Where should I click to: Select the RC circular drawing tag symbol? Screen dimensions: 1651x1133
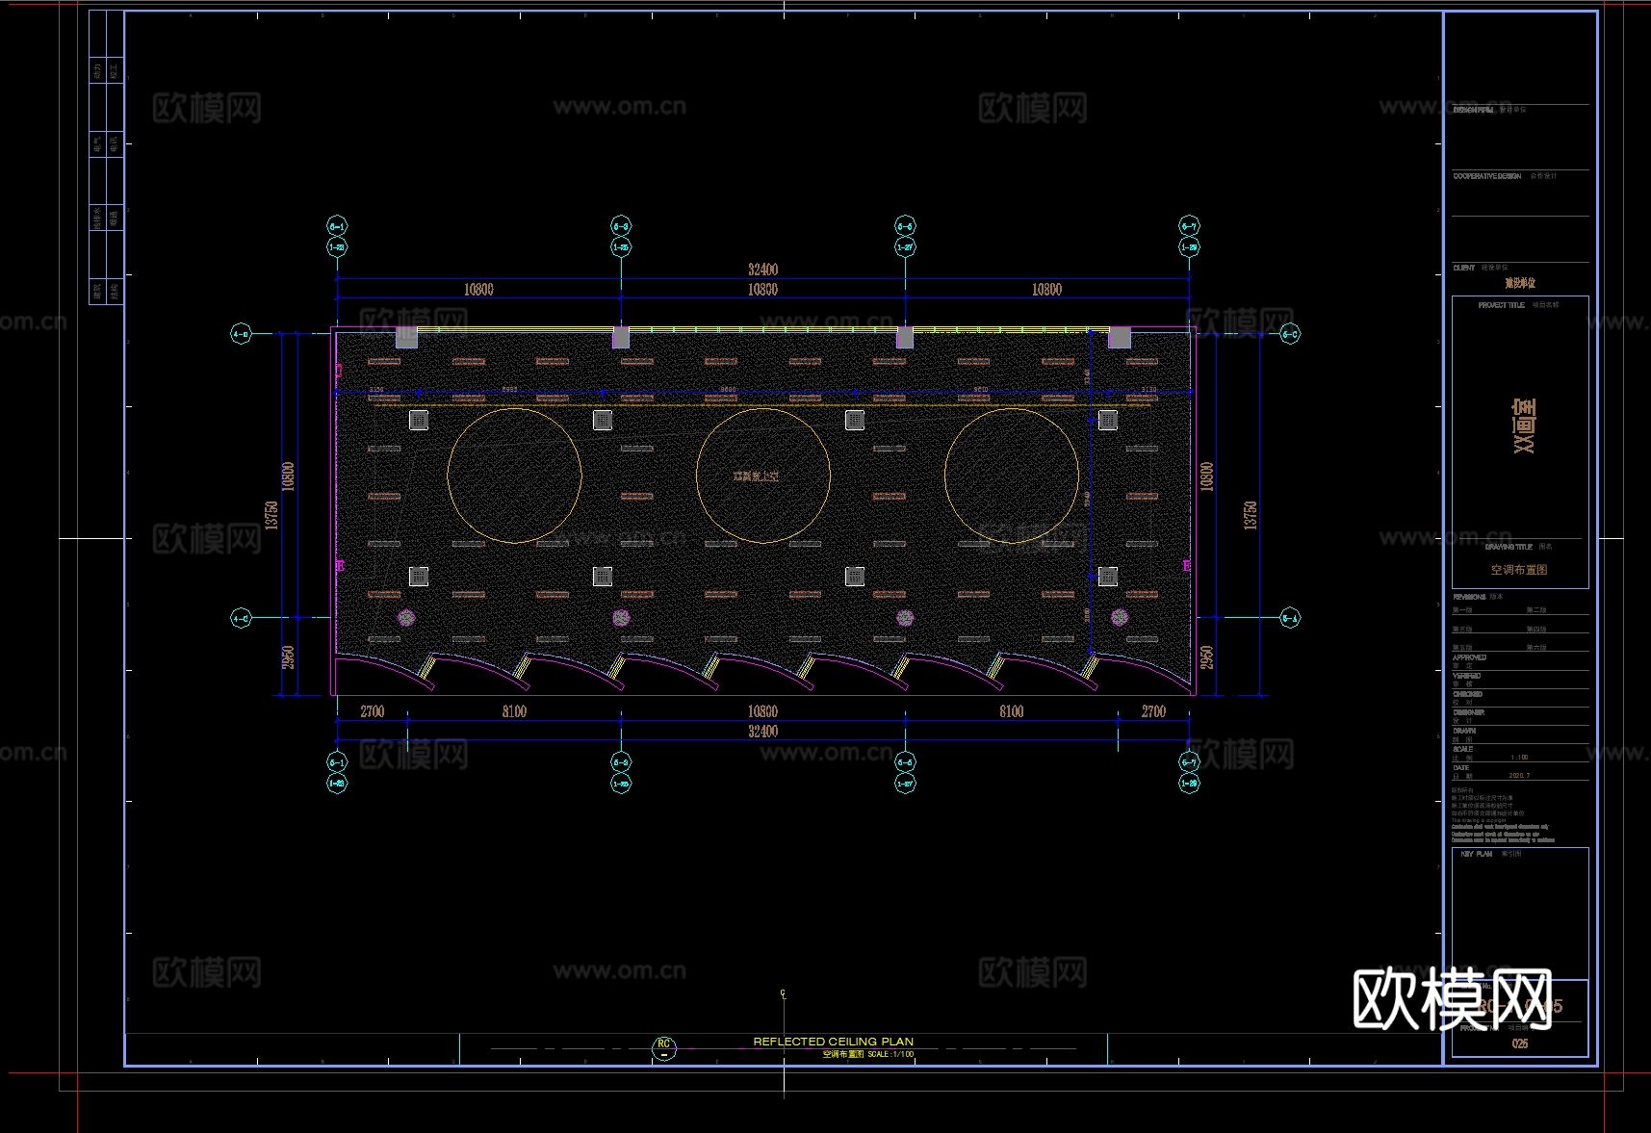coord(663,1048)
